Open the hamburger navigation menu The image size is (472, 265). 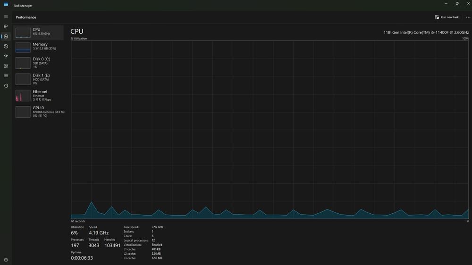click(x=6, y=17)
